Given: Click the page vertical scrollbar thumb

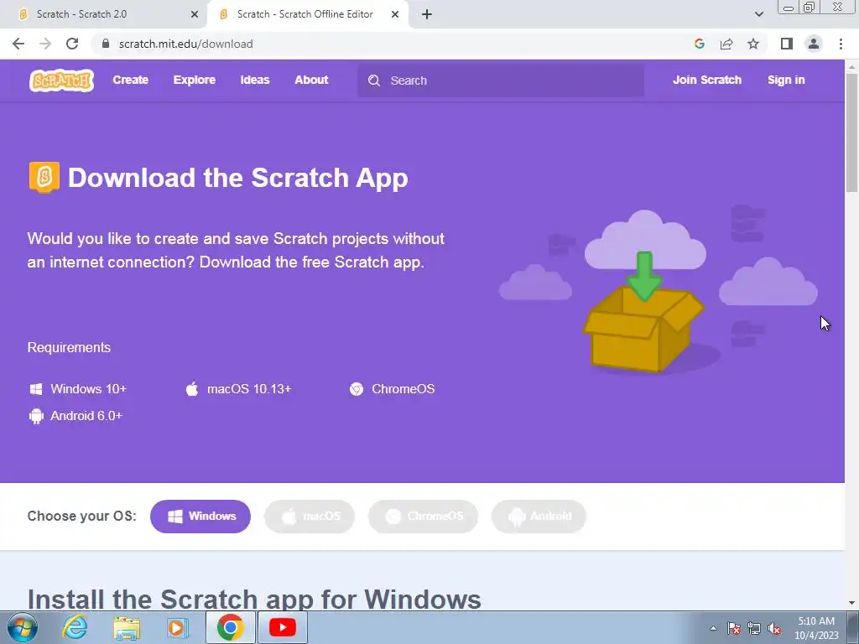Looking at the screenshot, I should click(x=852, y=132).
